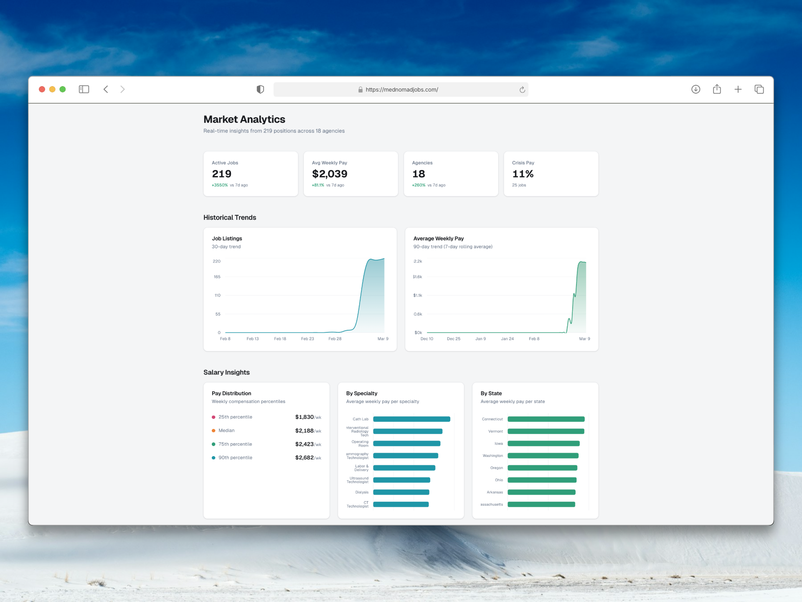
Task: Go back using the left chevron
Action: point(106,89)
